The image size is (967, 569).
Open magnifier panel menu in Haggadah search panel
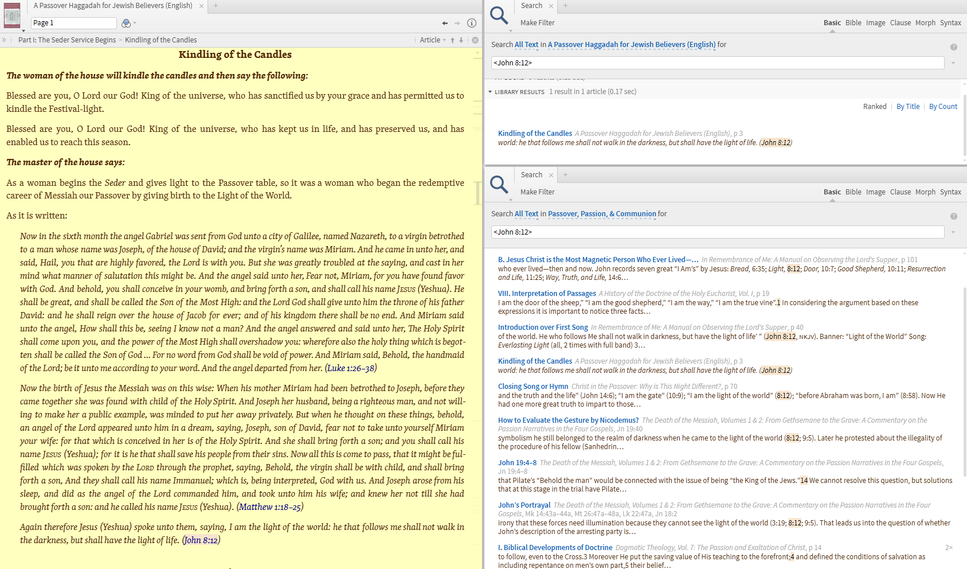coord(499,17)
